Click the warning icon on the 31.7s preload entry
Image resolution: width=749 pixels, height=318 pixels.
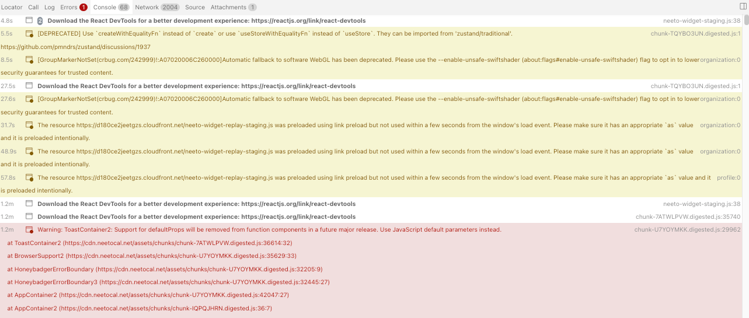(29, 125)
